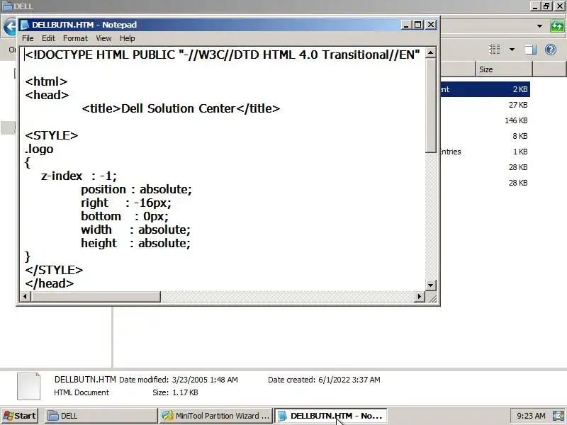Open the address bar dropdown in DELL window
Viewport: 567px width, 425px height.
tap(539, 26)
